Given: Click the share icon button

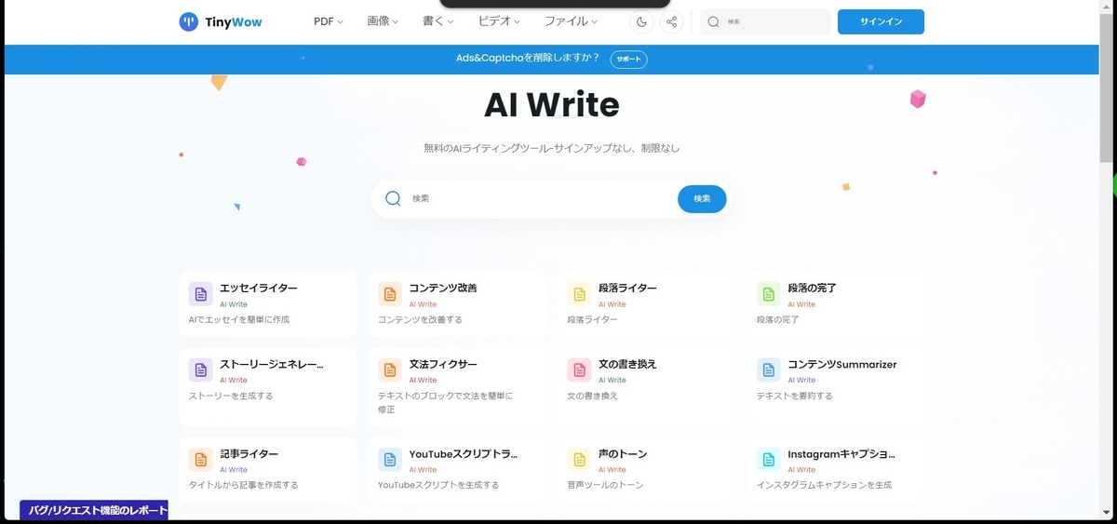Looking at the screenshot, I should (672, 21).
